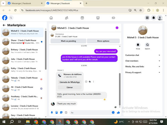The width and height of the screenshot is (167, 125).
Task: Toggle the purple conversation info icon
Action: 117,28
